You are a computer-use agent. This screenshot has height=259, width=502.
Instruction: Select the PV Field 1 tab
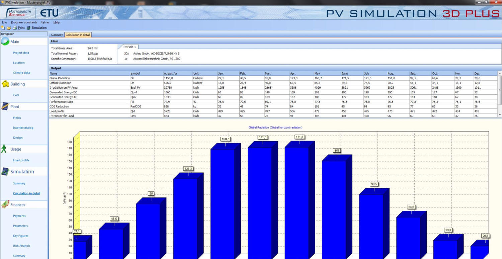tap(130, 47)
